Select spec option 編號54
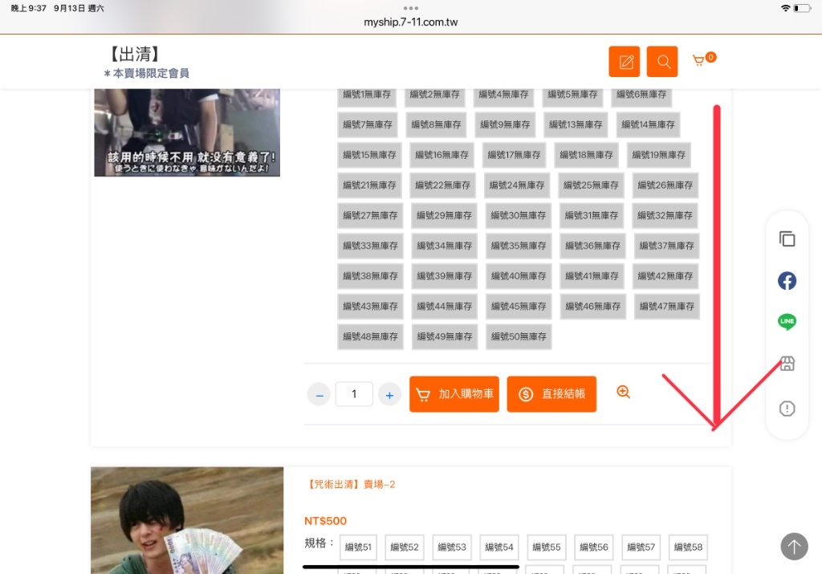Viewport: 822px width, 574px height. [498, 548]
